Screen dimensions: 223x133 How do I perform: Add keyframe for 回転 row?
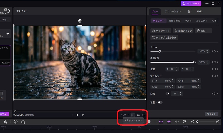click(215, 93)
